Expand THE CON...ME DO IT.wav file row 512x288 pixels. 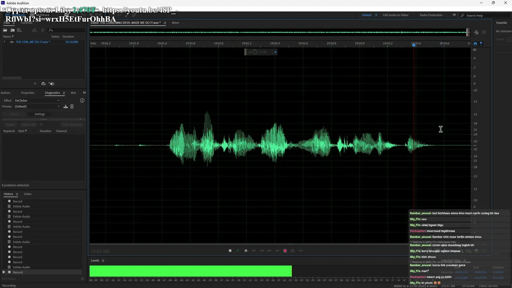coord(4,42)
